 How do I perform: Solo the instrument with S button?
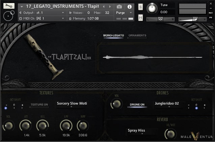[x=140, y=7]
